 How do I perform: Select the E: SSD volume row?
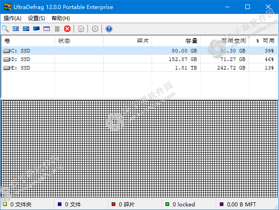(x=139, y=68)
